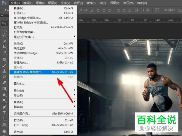
Task: Choose 关闭全部 menu entry
Action: click(43, 48)
